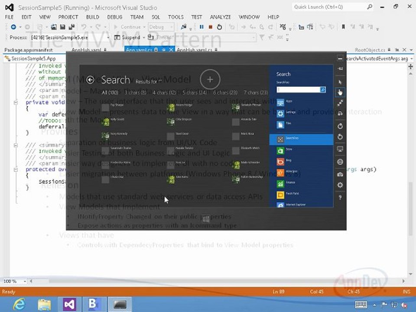Close the App.xaml.cs tab
The width and height of the screenshot is (416, 312).
pyautogui.click(x=171, y=50)
